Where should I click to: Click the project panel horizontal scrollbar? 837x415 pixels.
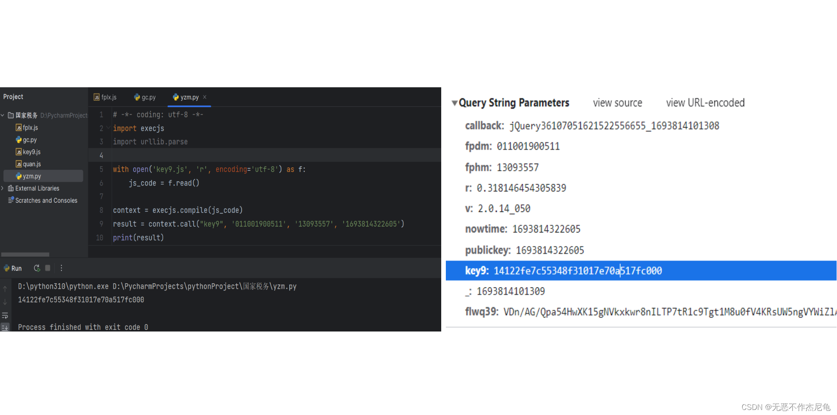(25, 255)
